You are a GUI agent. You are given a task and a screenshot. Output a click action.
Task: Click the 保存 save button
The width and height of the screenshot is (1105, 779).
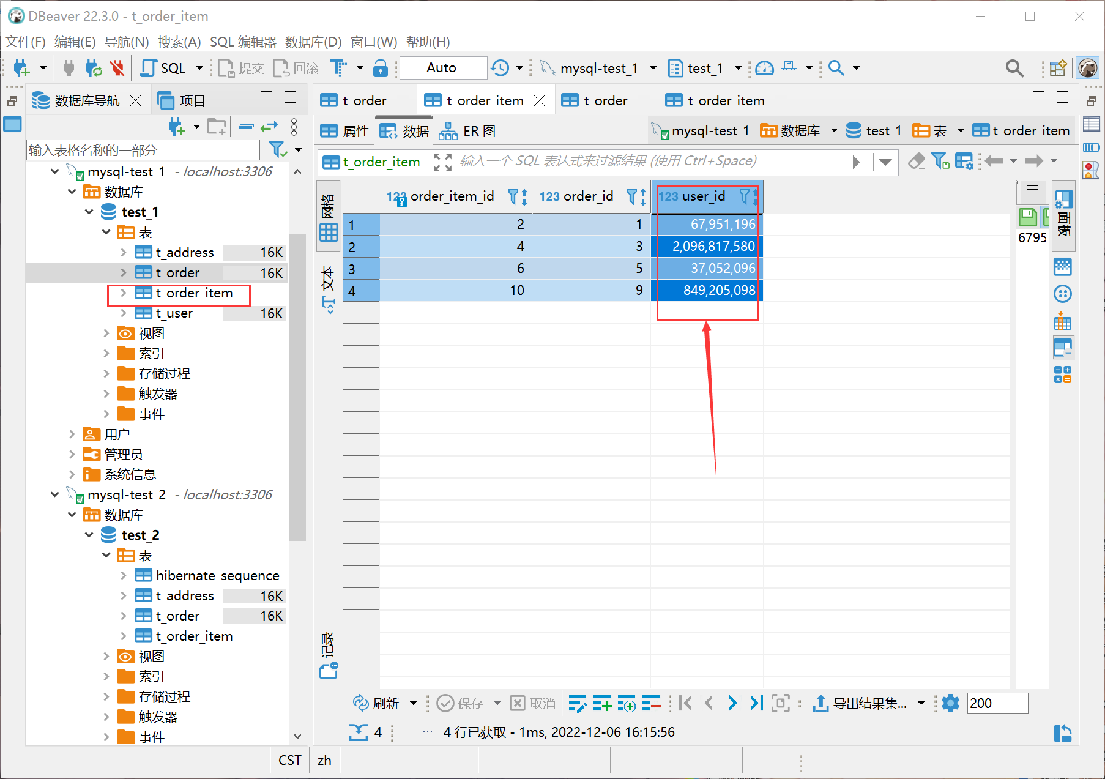tap(460, 703)
